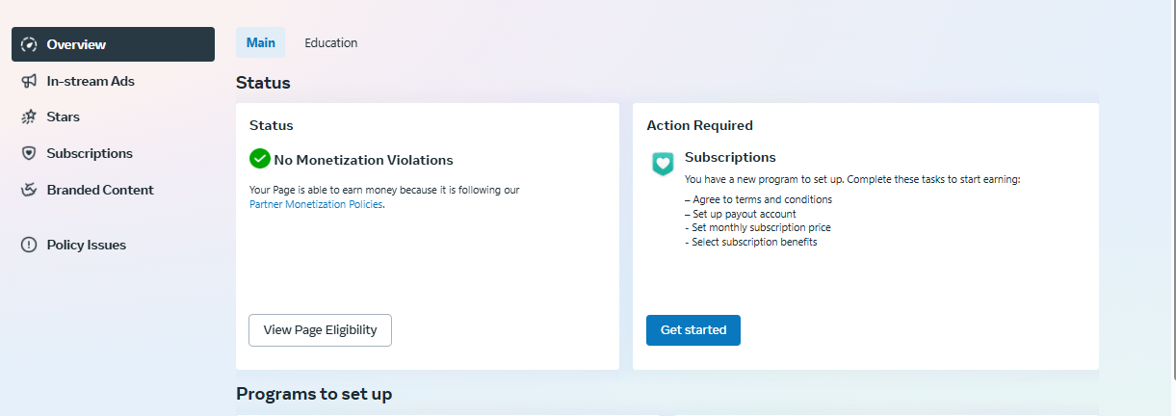Click the green checkmark status icon
The height and width of the screenshot is (416, 1176).
coord(259,159)
